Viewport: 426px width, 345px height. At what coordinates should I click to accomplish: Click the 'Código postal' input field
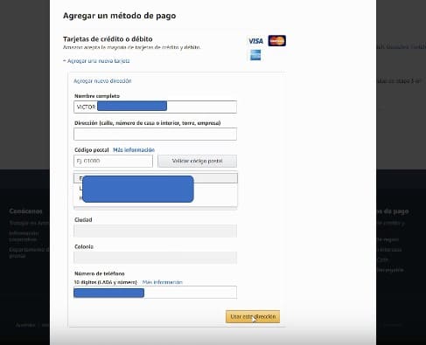pos(113,161)
